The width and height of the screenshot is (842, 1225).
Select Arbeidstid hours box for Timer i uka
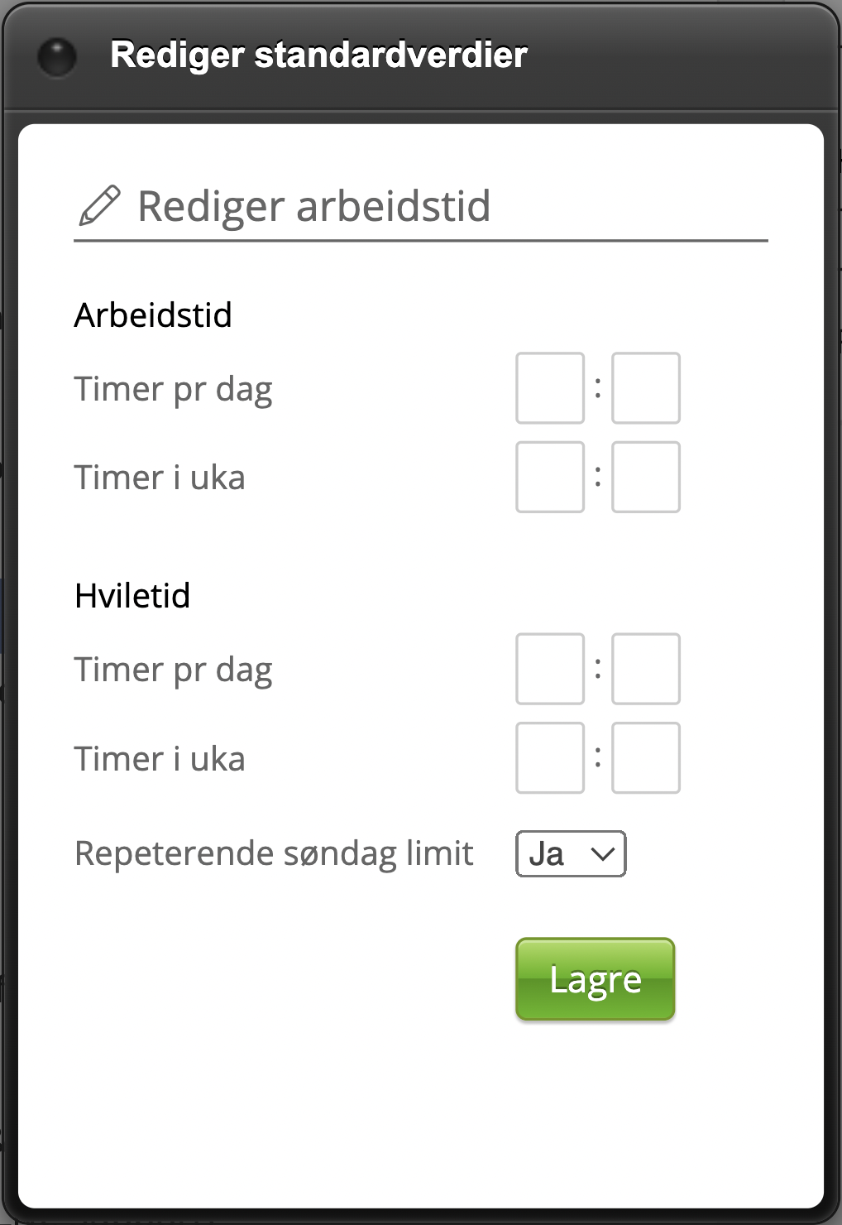pyautogui.click(x=550, y=477)
